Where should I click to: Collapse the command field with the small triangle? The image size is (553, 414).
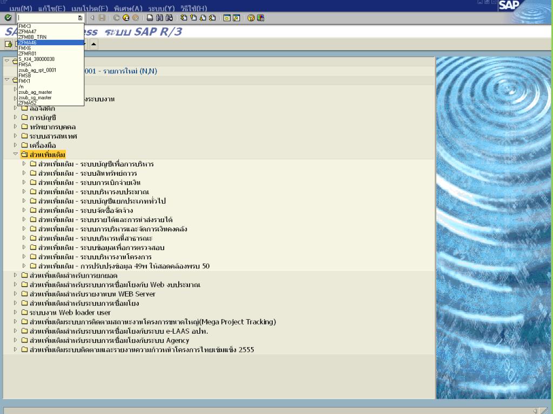pyautogui.click(x=92, y=18)
